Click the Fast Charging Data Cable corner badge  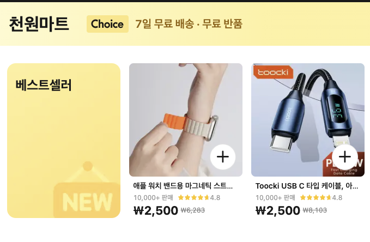click(x=344, y=165)
